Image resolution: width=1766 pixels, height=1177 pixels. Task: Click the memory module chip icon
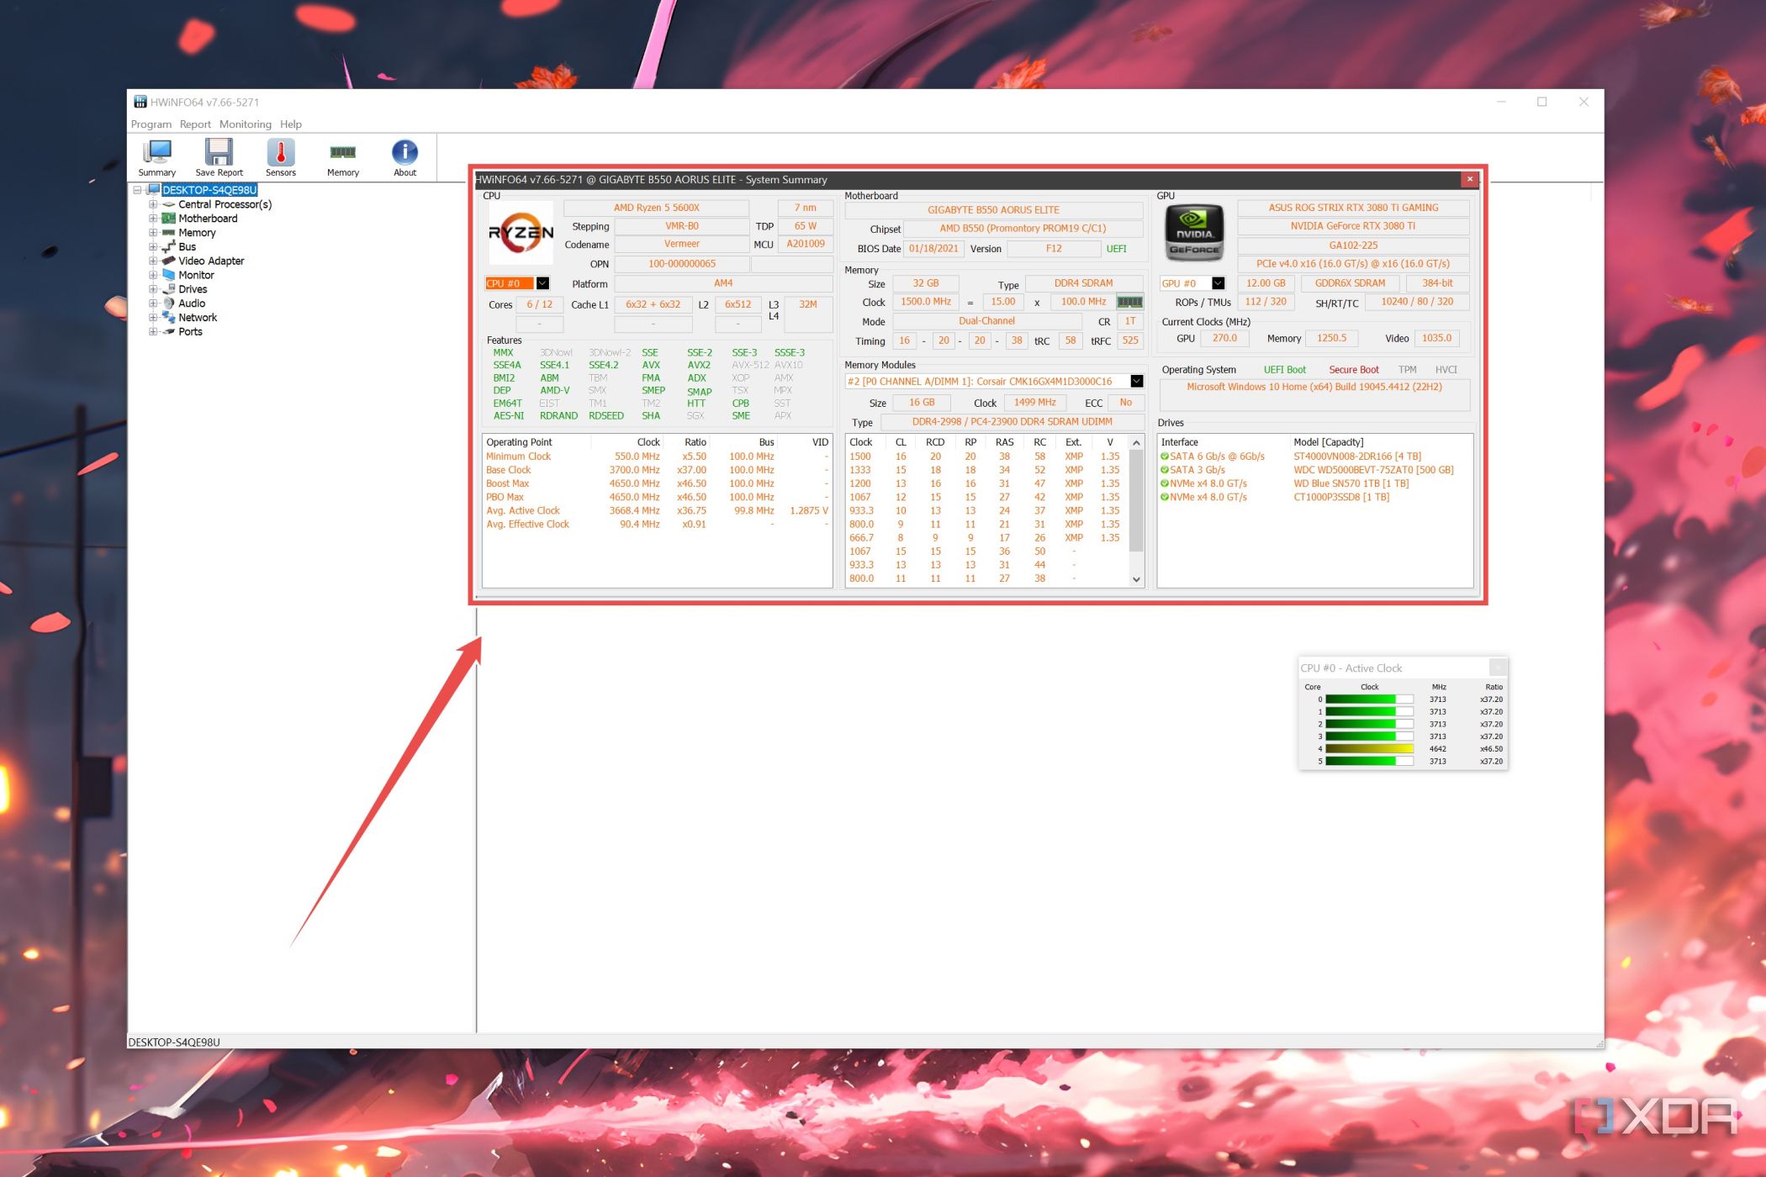(x=1129, y=302)
